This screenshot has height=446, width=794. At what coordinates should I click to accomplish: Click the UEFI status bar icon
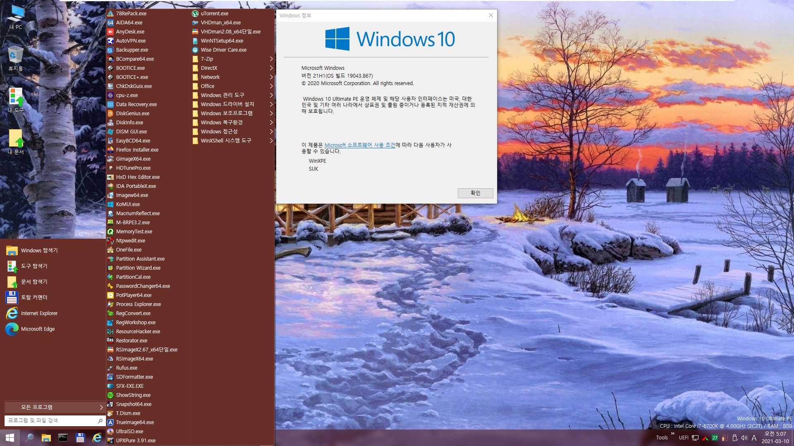coord(683,439)
